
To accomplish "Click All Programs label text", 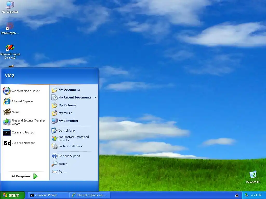I will (x=21, y=176).
